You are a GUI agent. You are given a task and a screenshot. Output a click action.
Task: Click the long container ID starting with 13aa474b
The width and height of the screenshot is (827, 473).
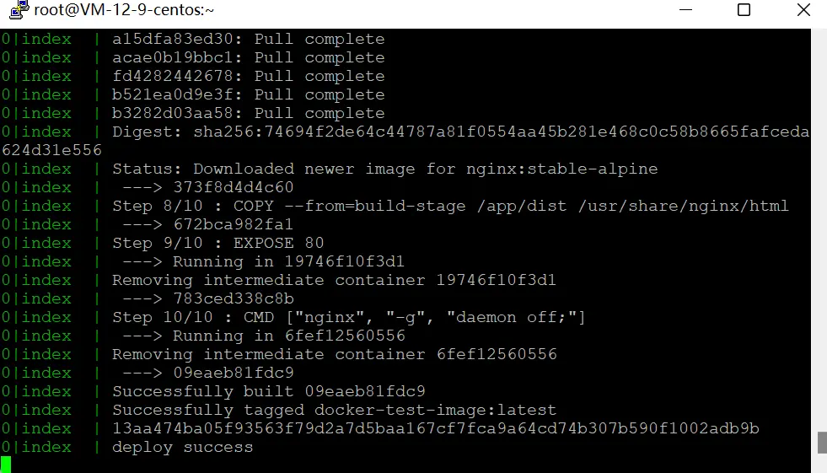point(435,428)
